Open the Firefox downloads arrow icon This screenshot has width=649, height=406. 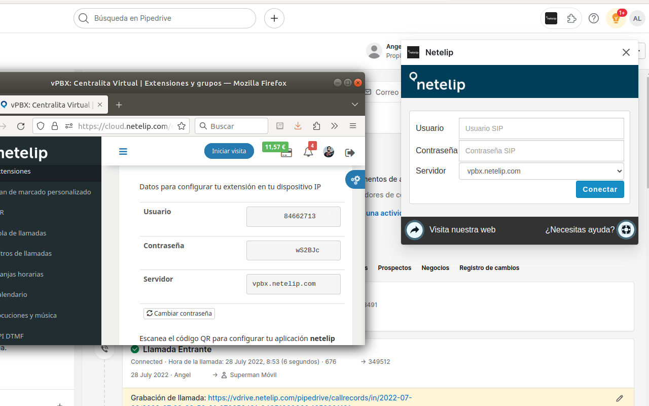click(x=298, y=126)
